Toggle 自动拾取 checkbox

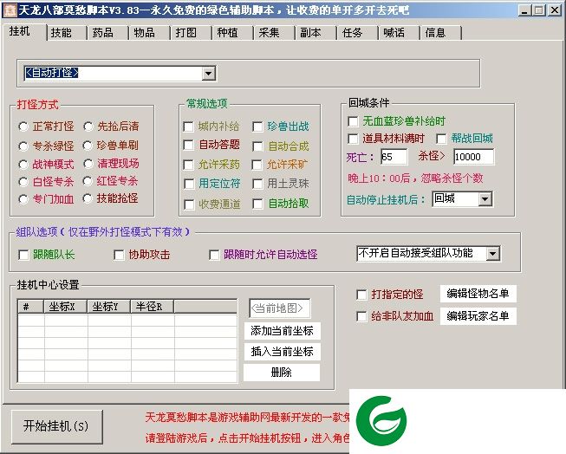coord(257,204)
